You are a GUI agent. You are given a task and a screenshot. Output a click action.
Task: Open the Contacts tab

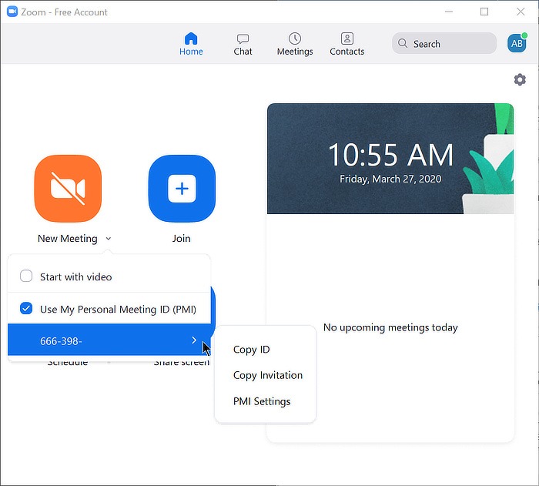coord(346,44)
